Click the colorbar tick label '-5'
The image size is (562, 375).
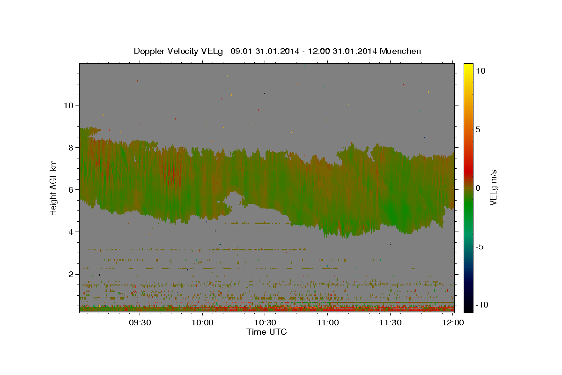click(x=479, y=247)
